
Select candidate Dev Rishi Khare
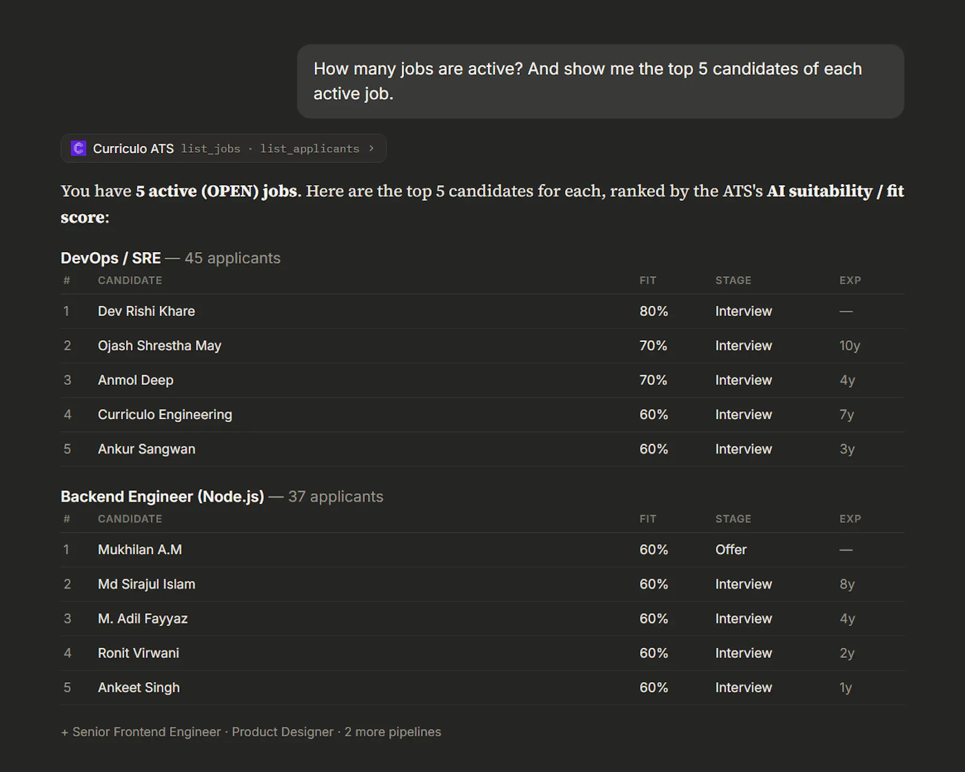(x=147, y=311)
